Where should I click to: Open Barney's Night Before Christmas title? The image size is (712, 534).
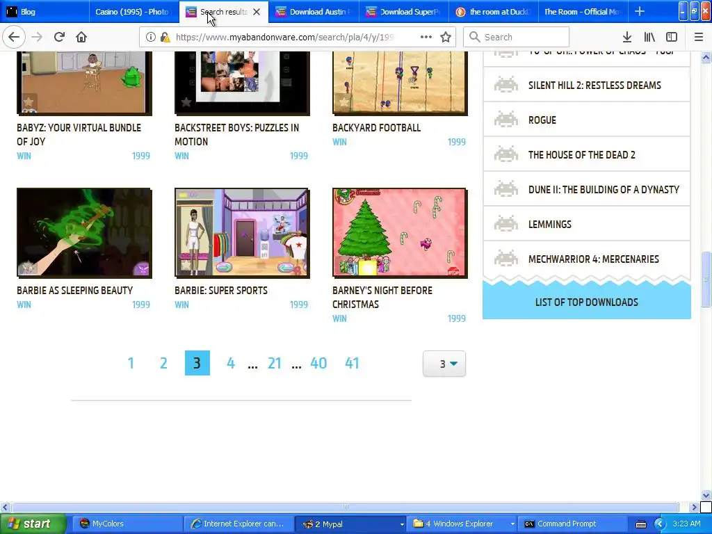(382, 297)
